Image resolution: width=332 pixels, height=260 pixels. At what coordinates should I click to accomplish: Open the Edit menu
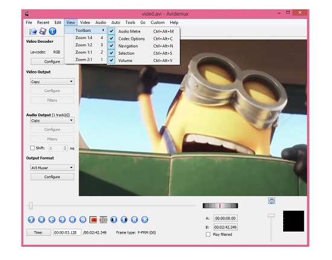point(58,22)
